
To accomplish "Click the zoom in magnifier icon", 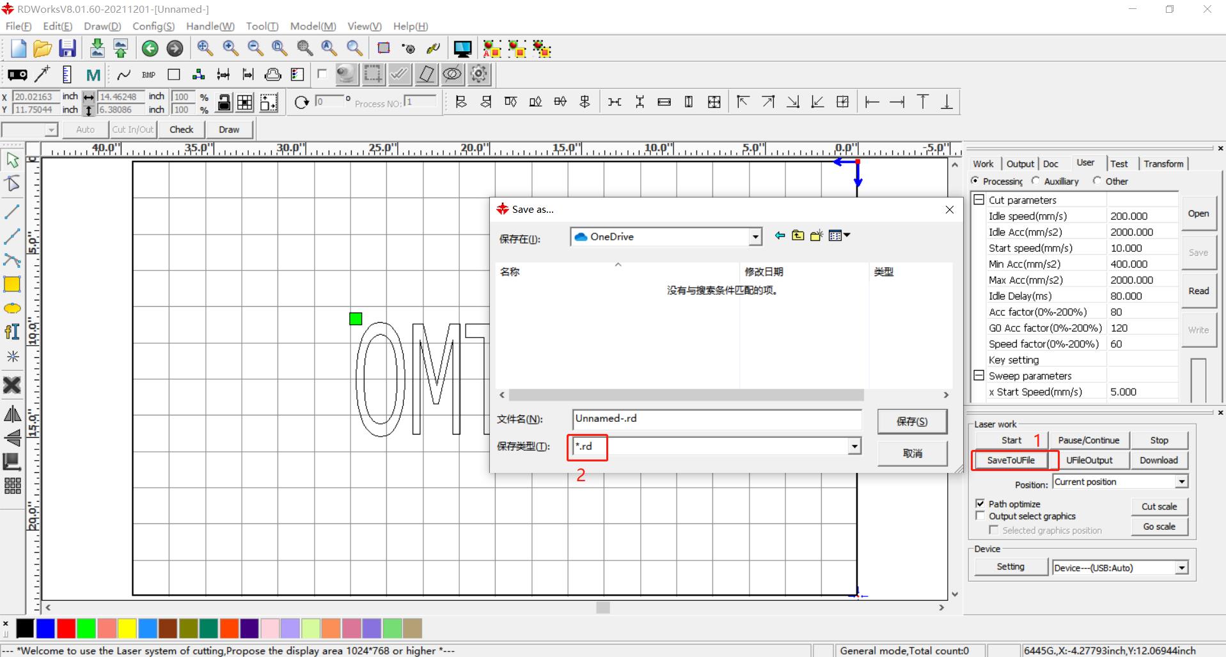I will pyautogui.click(x=230, y=49).
